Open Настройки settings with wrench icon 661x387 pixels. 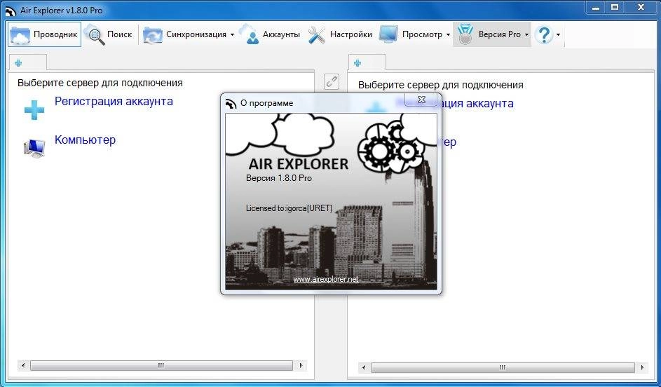340,34
